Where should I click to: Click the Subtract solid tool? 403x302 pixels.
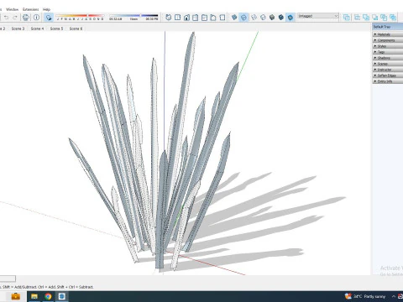point(374,18)
